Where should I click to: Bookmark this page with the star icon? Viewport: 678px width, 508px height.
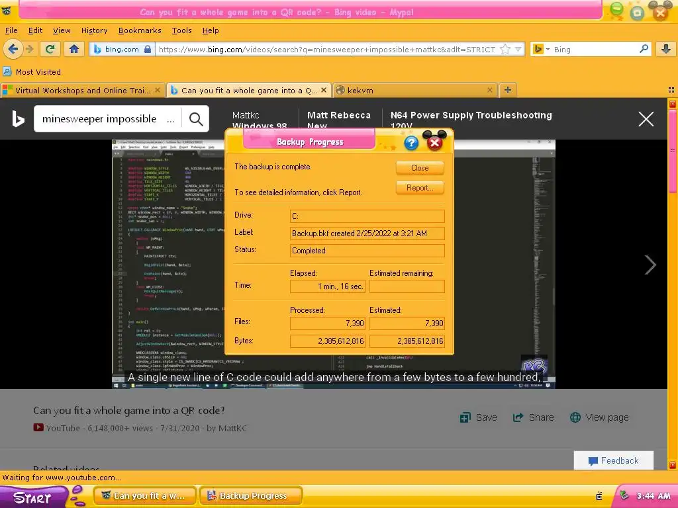click(x=505, y=49)
